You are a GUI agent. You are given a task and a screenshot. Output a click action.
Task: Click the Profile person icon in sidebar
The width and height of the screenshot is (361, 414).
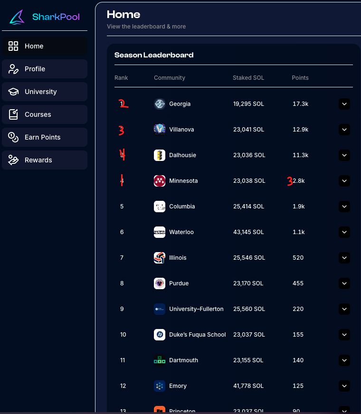(x=13, y=69)
